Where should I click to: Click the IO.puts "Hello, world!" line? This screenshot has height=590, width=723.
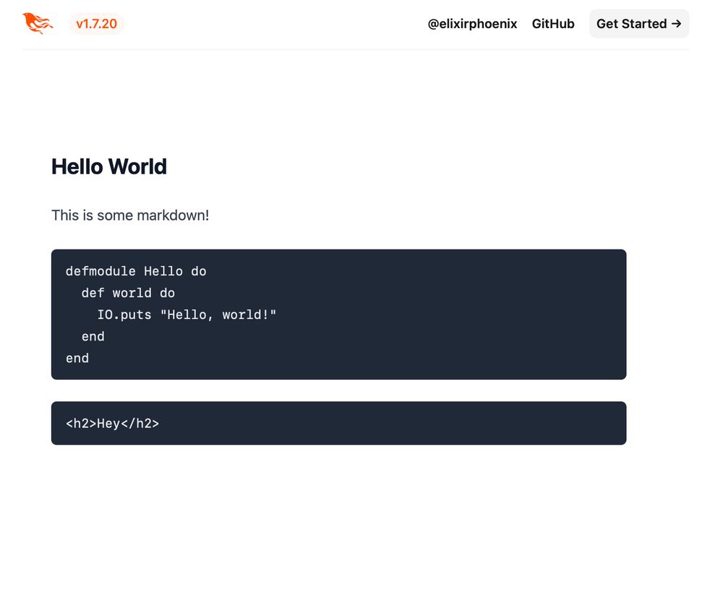(187, 315)
